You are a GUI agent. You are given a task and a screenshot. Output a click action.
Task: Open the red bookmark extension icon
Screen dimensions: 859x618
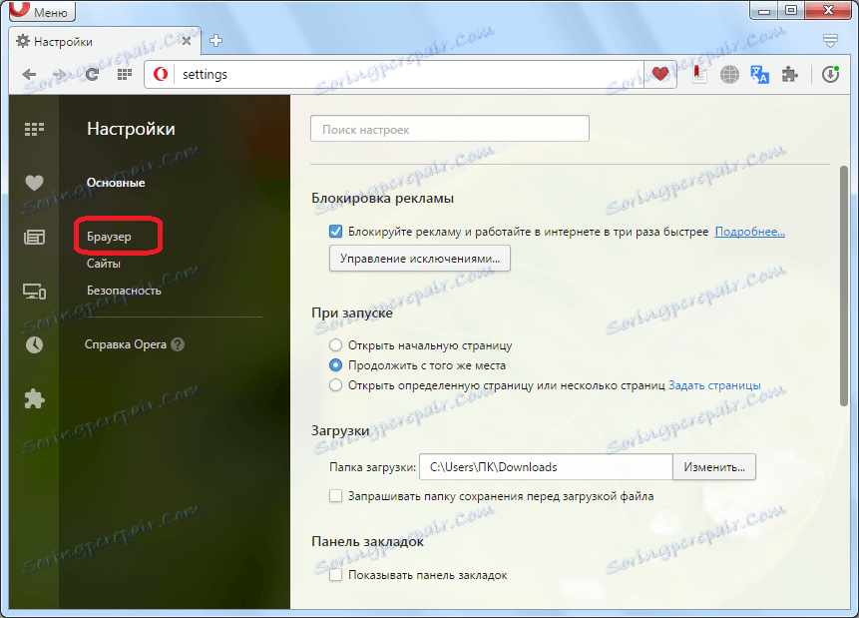[699, 74]
